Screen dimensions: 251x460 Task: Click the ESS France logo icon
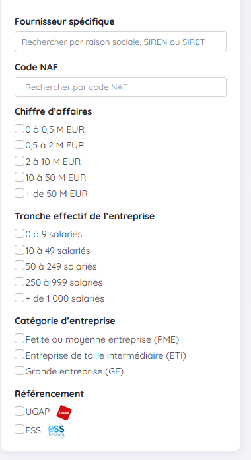(57, 431)
